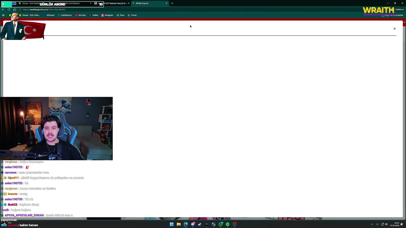The width and height of the screenshot is (406, 228).
Task: Open YouTube bookmark
Action: pos(80,15)
